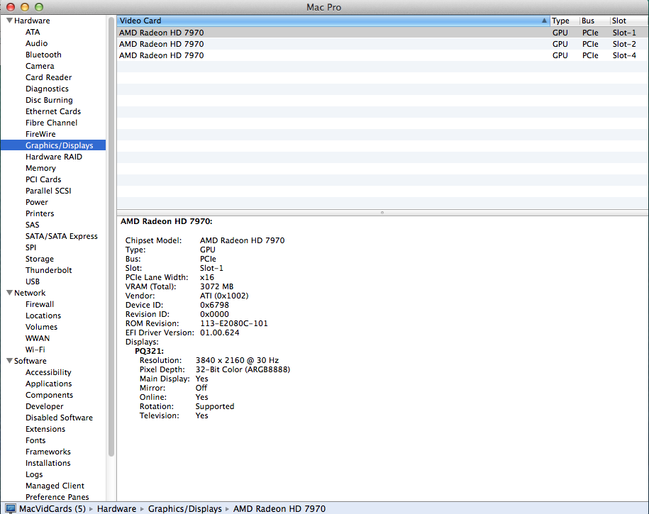Open Printers entry
Image resolution: width=649 pixels, height=514 pixels.
point(40,213)
